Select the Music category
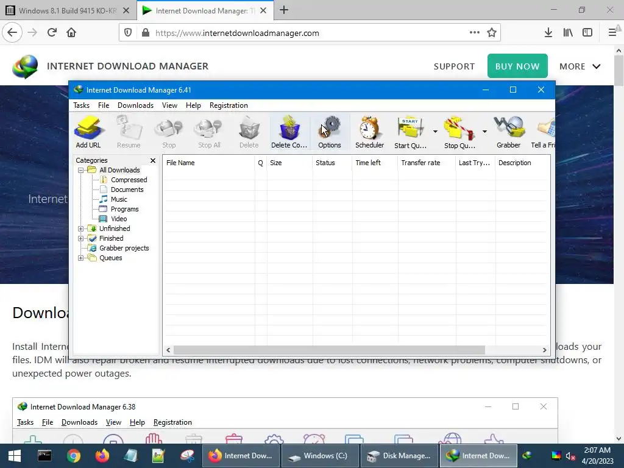 coord(119,199)
